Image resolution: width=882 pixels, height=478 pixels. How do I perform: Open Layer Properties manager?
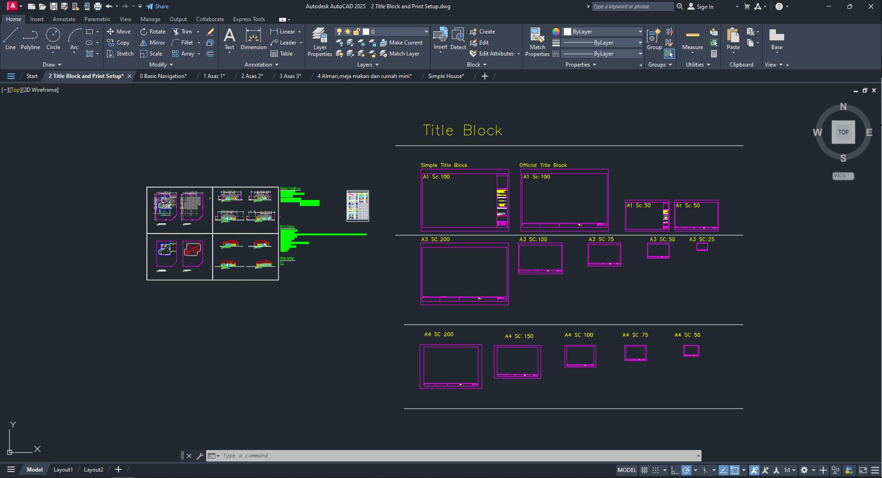point(320,42)
